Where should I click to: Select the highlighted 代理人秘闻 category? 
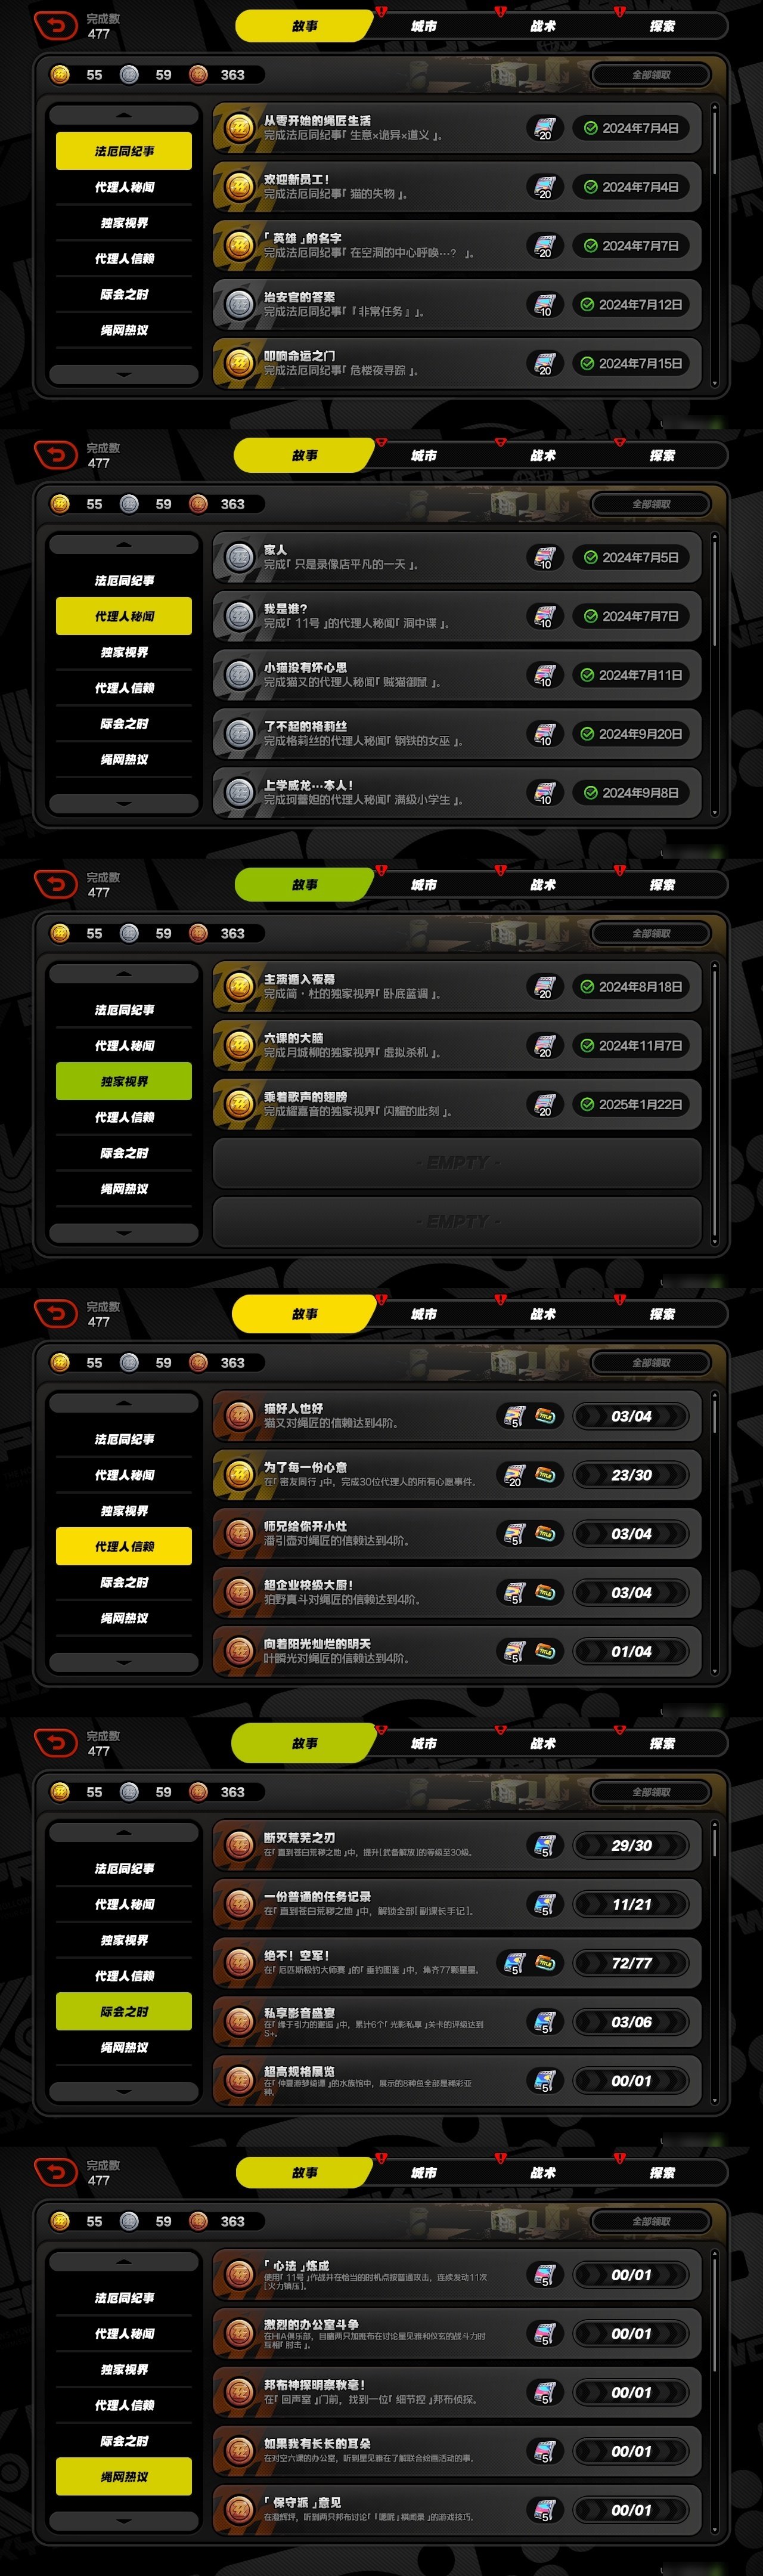(124, 617)
